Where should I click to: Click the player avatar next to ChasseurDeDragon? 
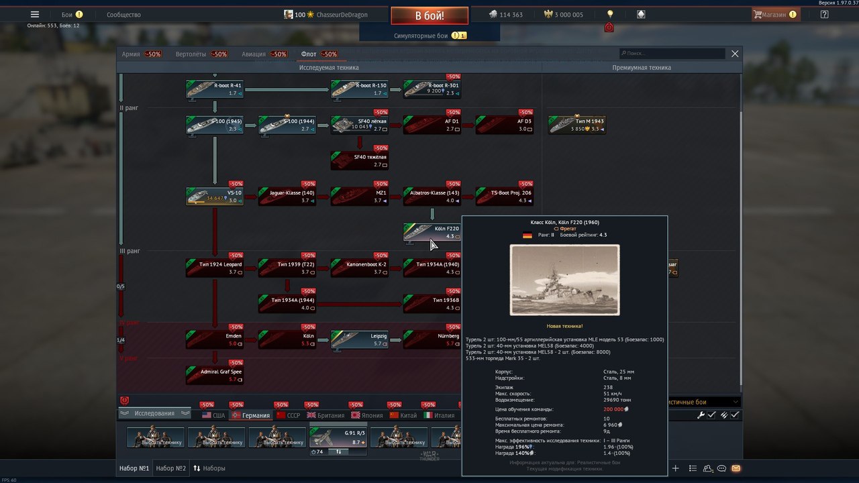(289, 14)
